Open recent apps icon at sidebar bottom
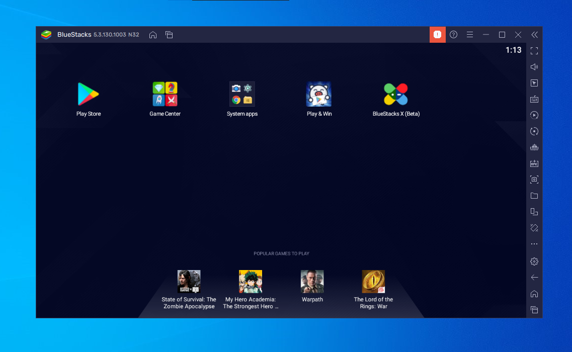 point(534,310)
